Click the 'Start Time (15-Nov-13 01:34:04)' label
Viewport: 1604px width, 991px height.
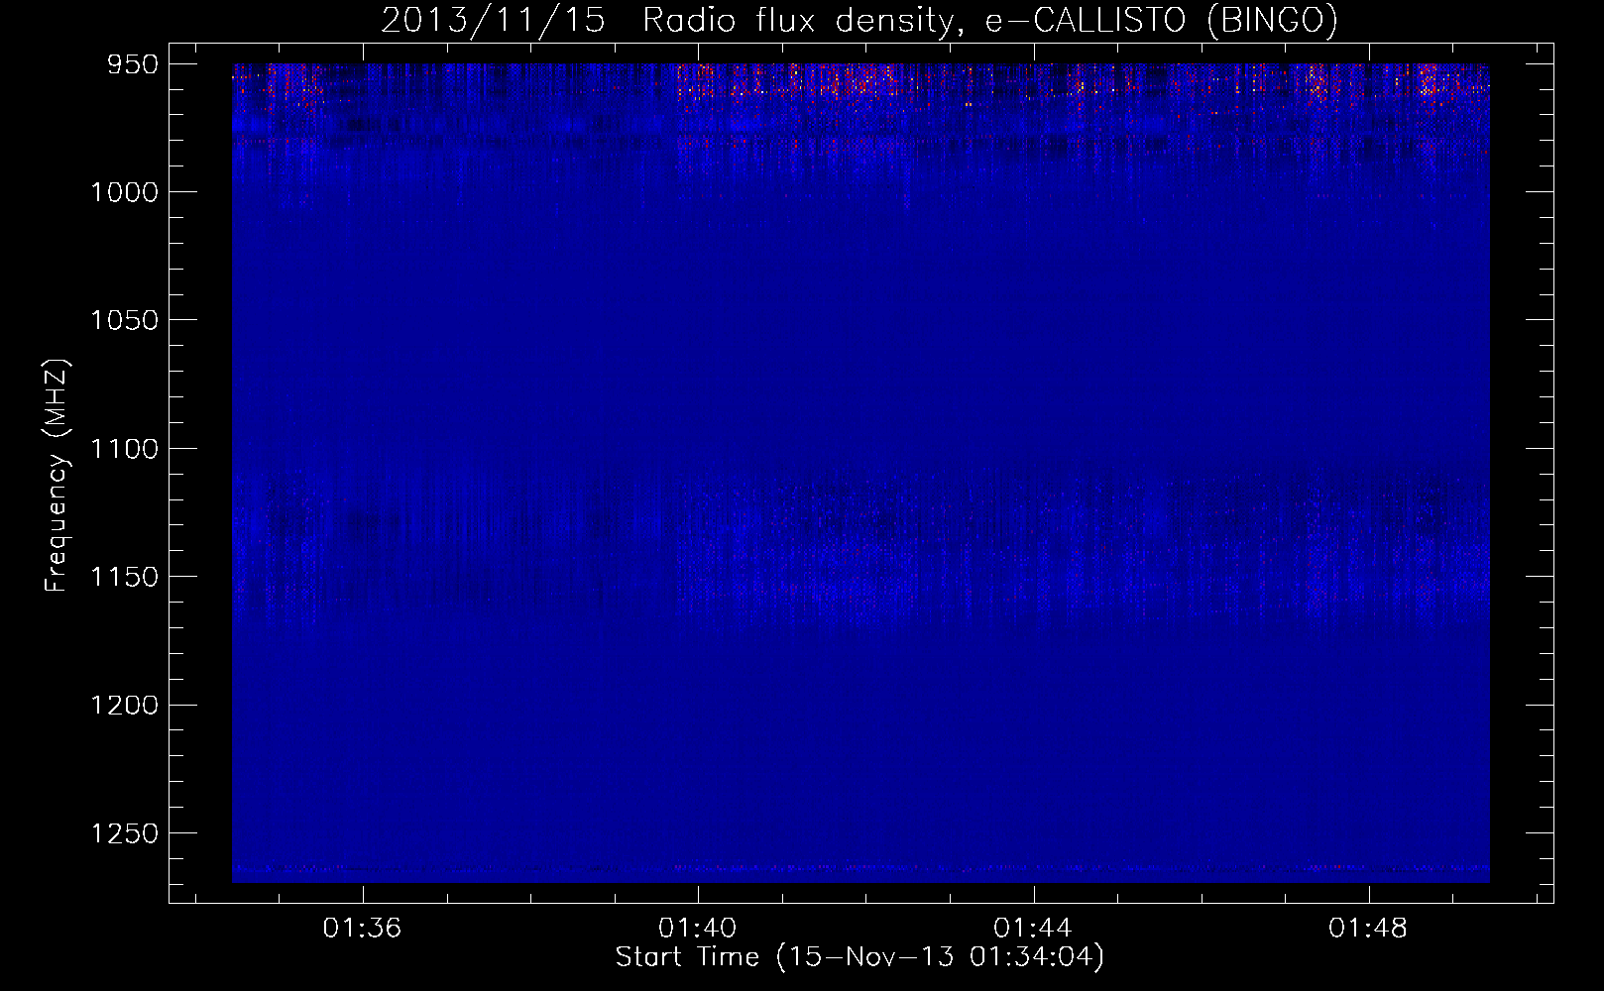coord(859,957)
